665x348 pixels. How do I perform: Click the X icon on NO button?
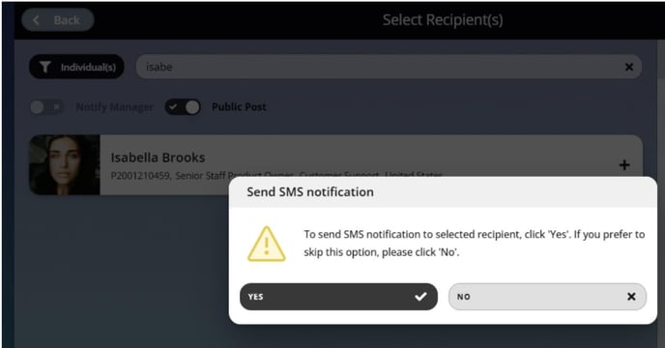click(x=631, y=297)
